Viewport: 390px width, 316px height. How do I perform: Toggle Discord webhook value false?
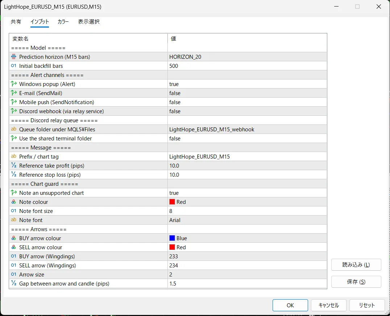(x=247, y=111)
